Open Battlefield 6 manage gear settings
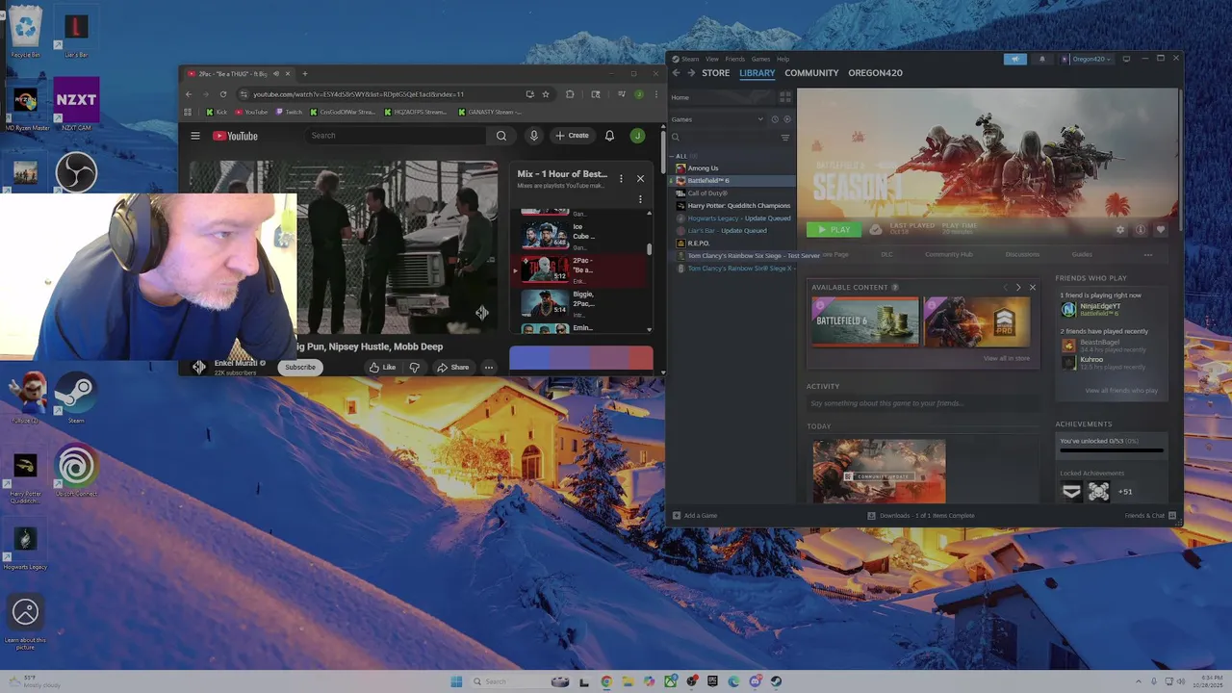 click(1119, 230)
